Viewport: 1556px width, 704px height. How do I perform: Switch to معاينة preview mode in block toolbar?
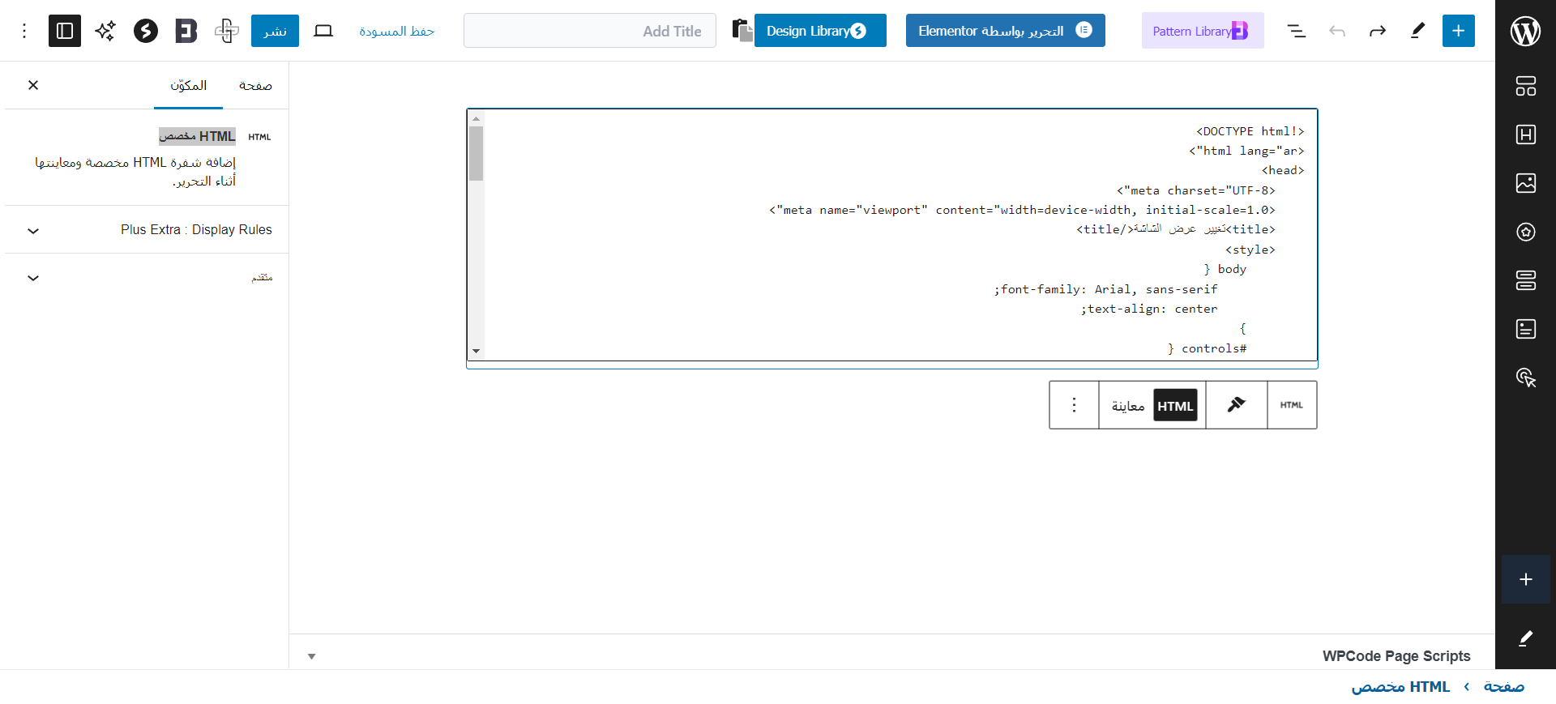[x=1127, y=406]
